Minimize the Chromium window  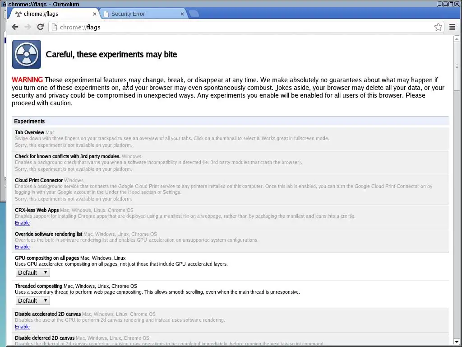tap(439, 4)
